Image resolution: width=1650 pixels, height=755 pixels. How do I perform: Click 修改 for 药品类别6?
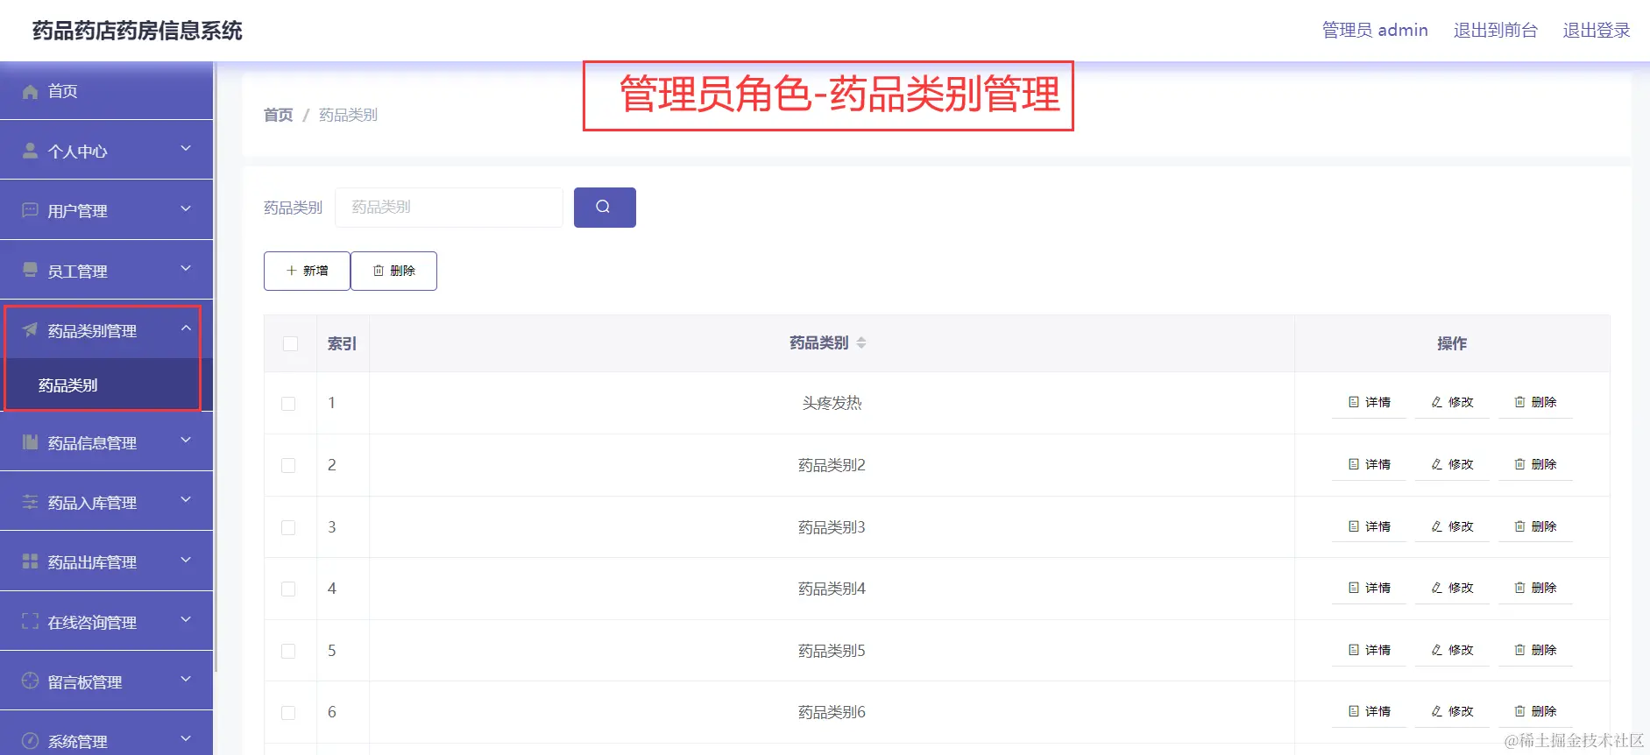(x=1452, y=711)
